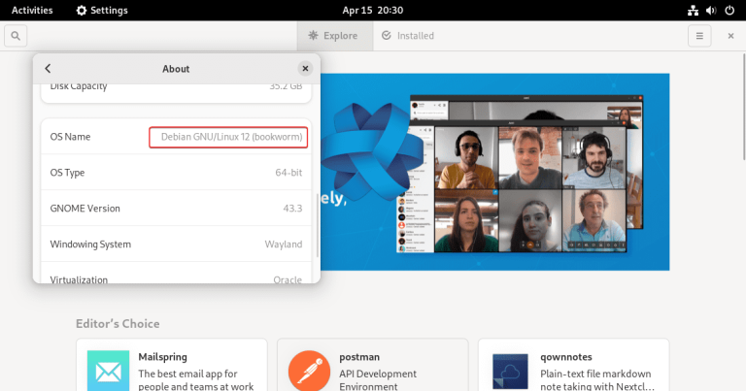Open Activities overview
The height and width of the screenshot is (391, 746).
coord(32,10)
